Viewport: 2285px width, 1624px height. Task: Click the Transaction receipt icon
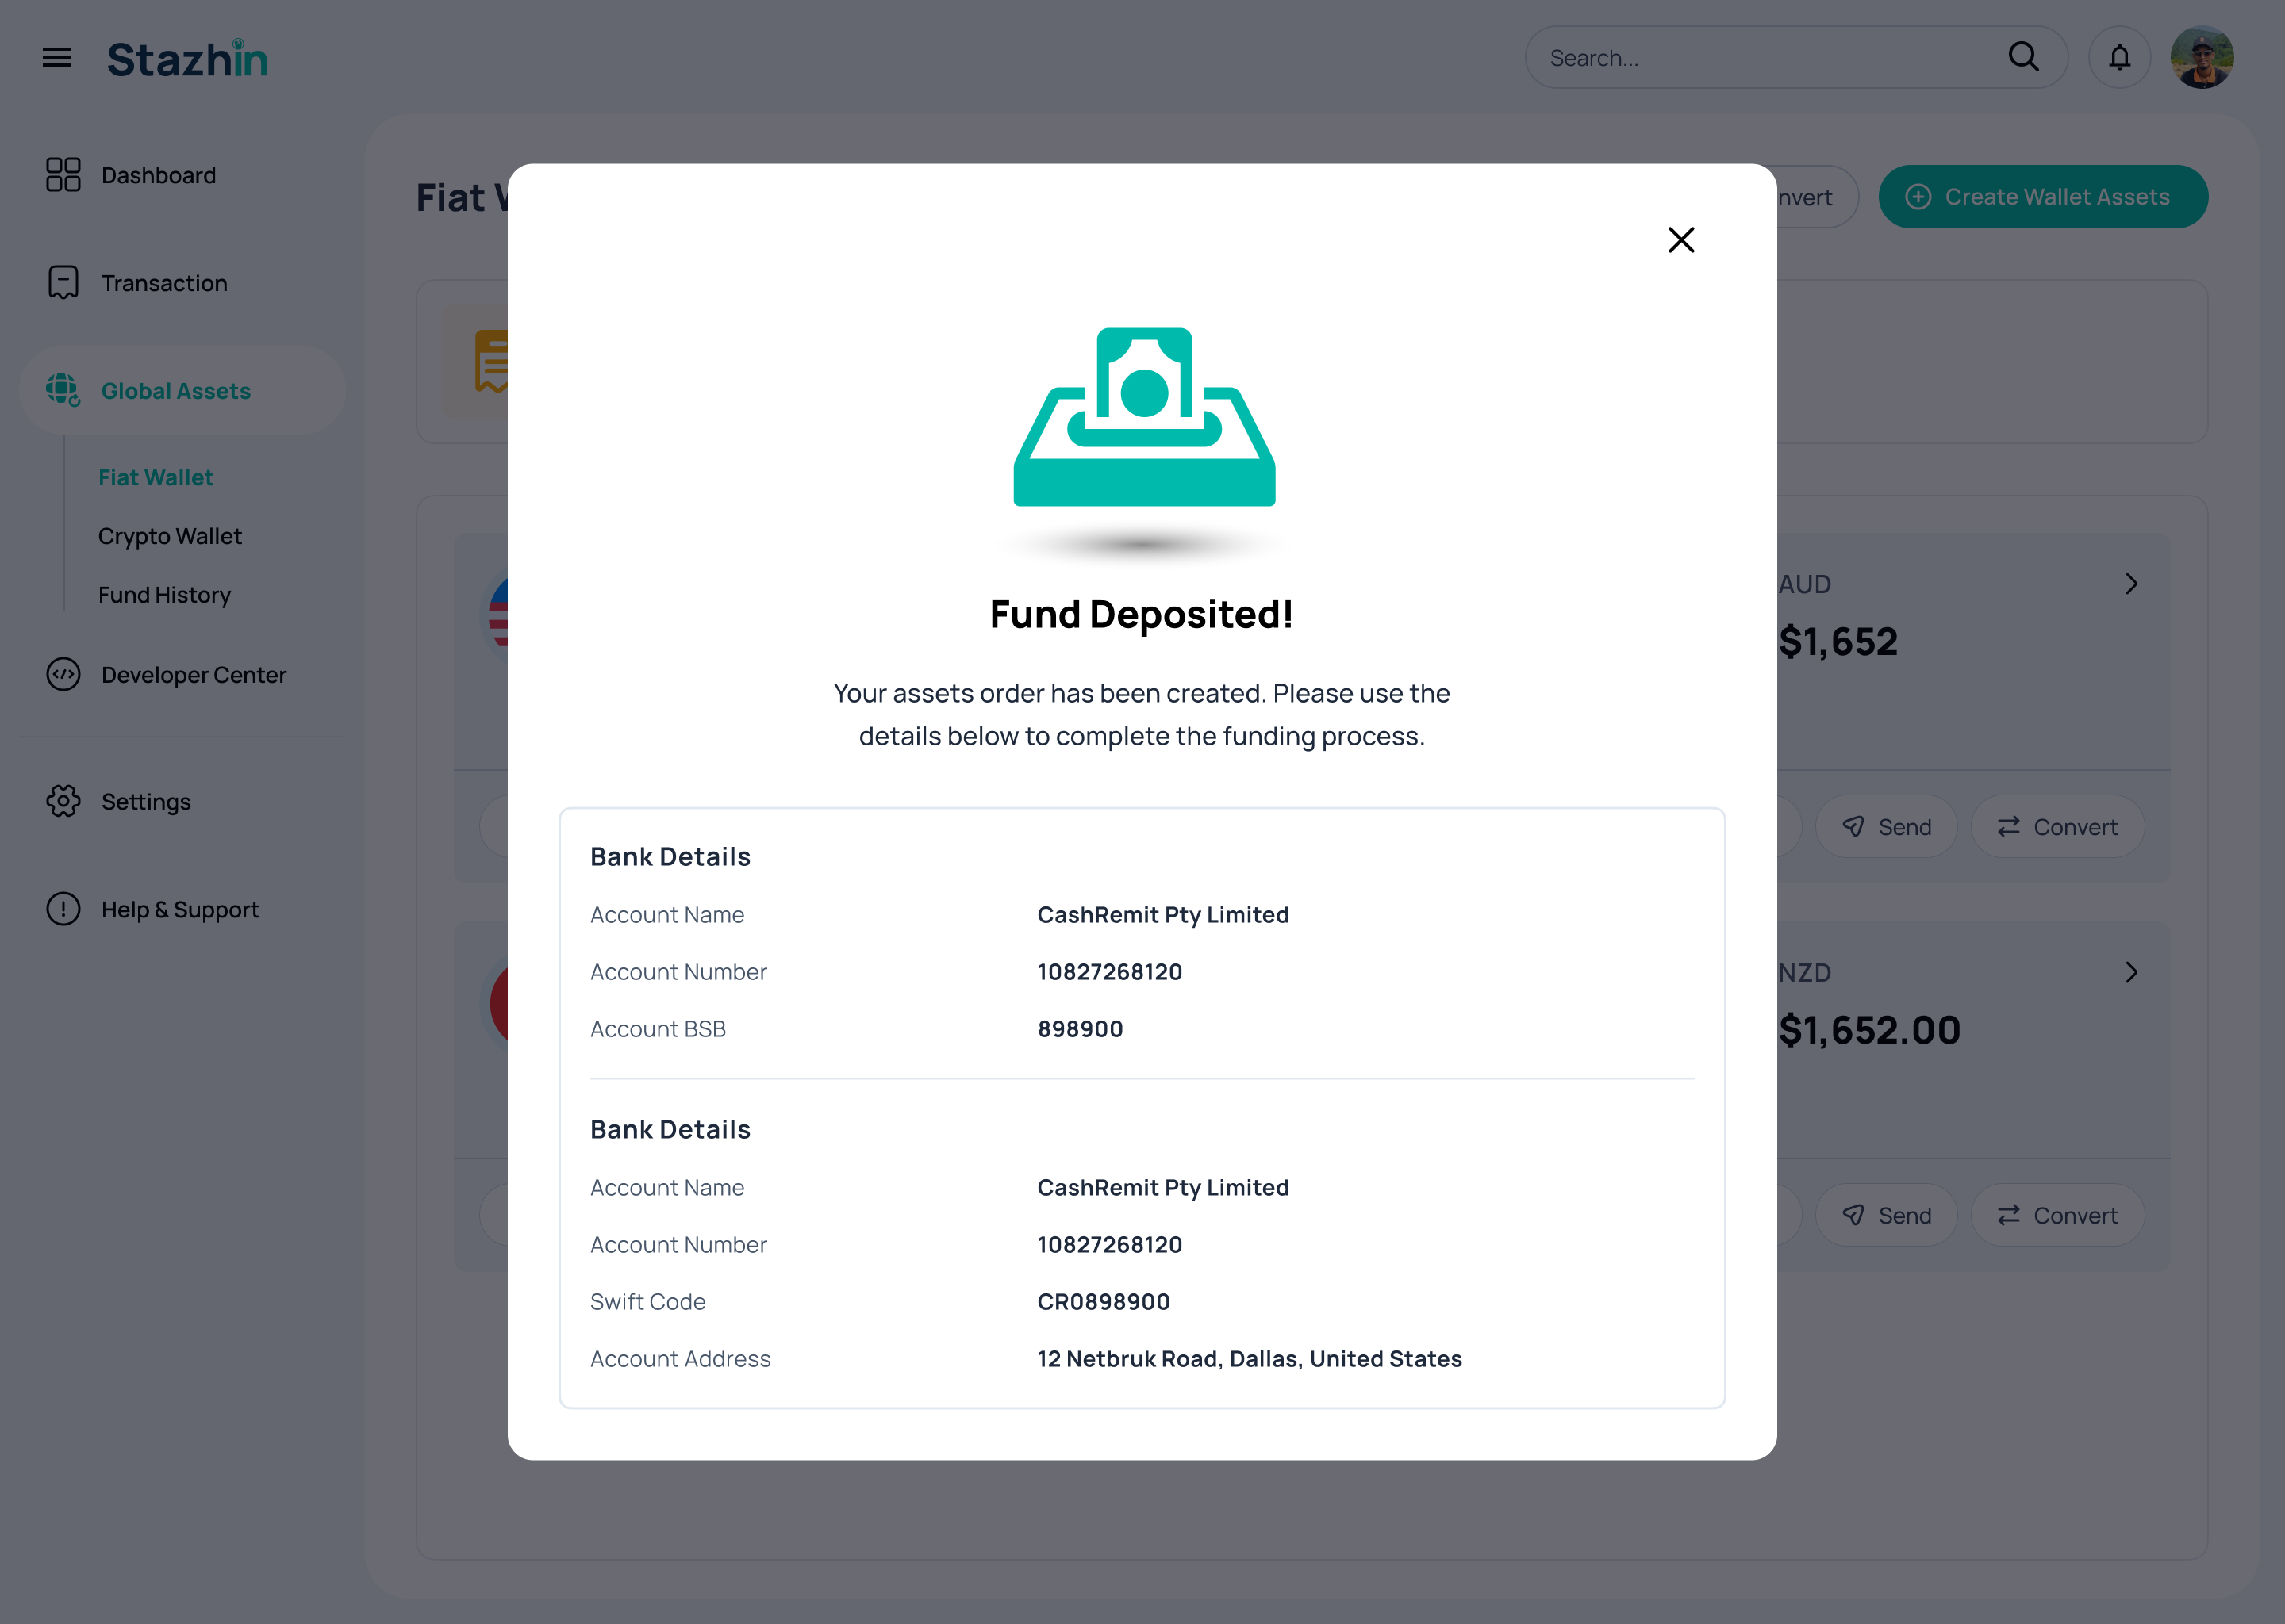(63, 283)
